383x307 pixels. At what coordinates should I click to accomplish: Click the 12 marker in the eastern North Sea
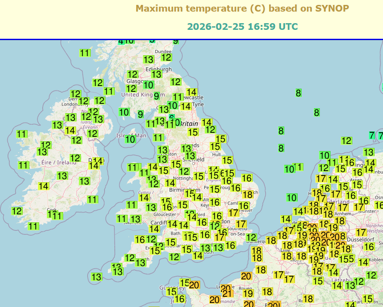(346, 141)
